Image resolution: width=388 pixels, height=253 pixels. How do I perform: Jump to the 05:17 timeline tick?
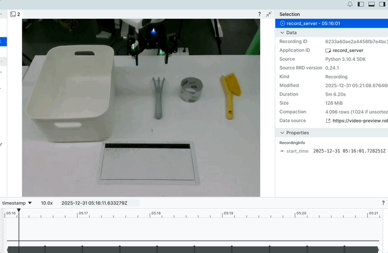point(83,213)
